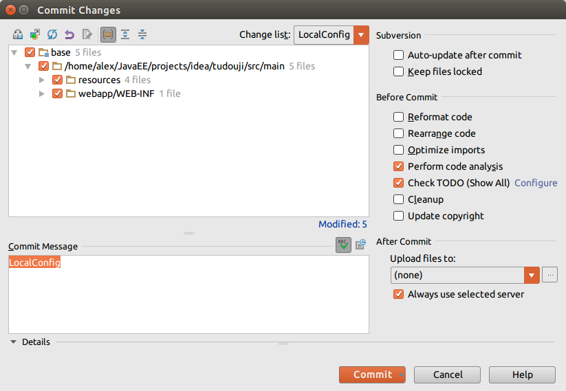Expand the Details section

tap(14, 342)
